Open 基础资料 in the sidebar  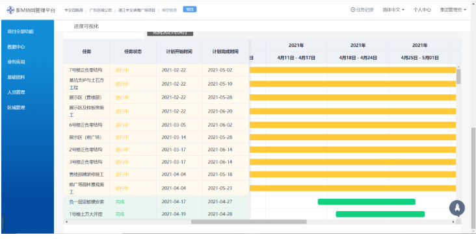click(x=16, y=77)
